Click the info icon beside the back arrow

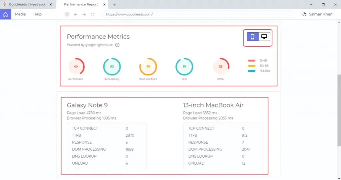click(67, 14)
